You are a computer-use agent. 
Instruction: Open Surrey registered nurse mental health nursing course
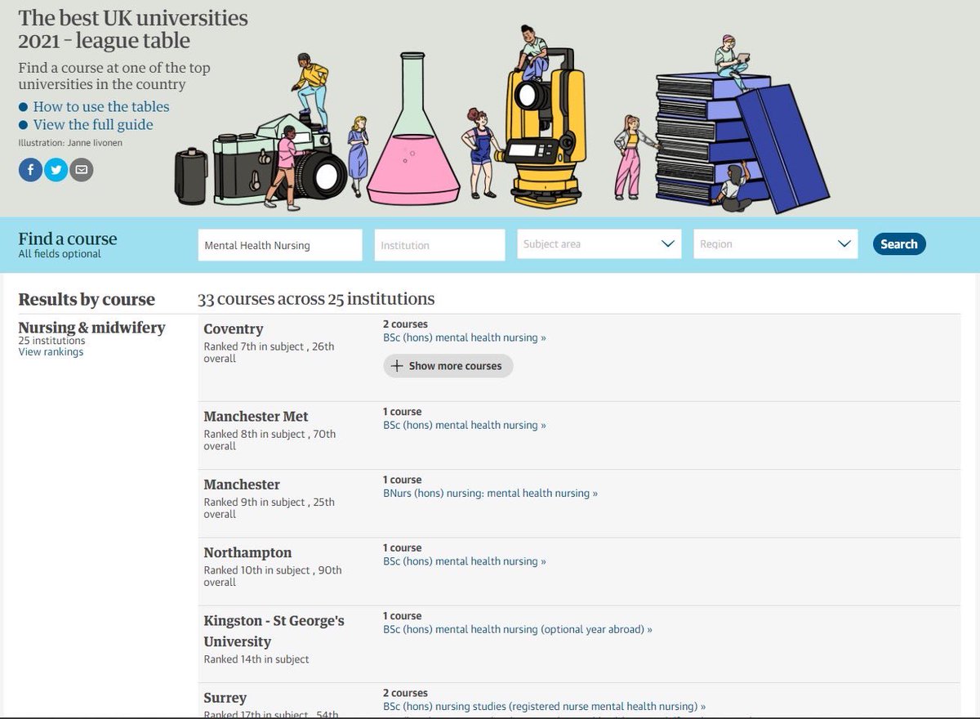tap(545, 706)
